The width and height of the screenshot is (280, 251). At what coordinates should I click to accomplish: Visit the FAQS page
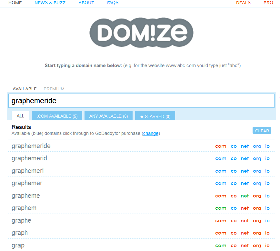[x=113, y=3]
